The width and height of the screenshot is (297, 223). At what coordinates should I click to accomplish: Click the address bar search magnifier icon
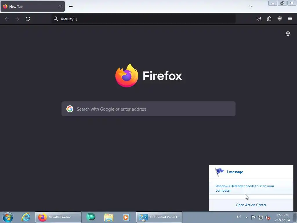[55, 19]
